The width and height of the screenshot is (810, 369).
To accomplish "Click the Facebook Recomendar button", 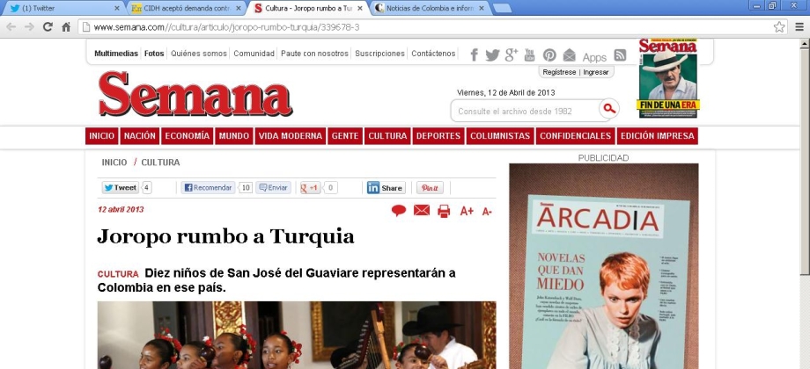I will pos(208,188).
